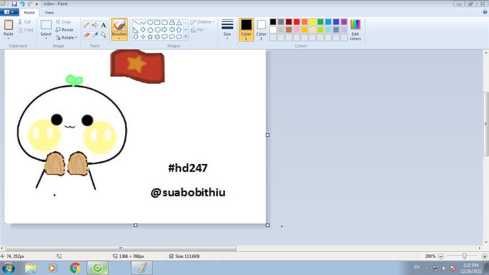Choose the Triangle shape
489x275 pixels.
pos(179,22)
